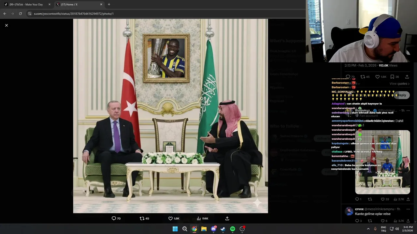Open Steam from the taskbar
The image size is (417, 234).
223,229
